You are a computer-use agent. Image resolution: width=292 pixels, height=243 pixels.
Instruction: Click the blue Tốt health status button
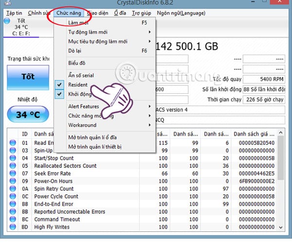[28, 77]
